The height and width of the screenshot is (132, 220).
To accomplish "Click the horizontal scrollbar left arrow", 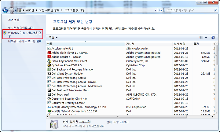I will pos(48,117).
